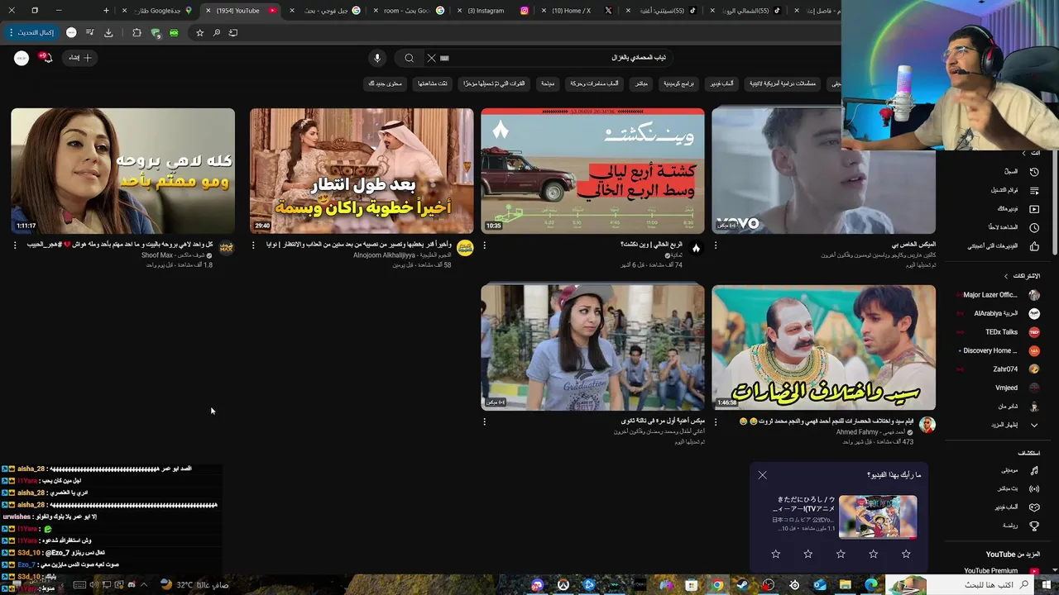1059x595 pixels.
Task: Open graduation cap girl mix thumbnail
Action: [x=592, y=348]
